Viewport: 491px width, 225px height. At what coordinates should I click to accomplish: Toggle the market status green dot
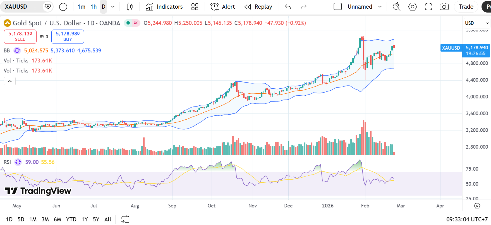128,23
